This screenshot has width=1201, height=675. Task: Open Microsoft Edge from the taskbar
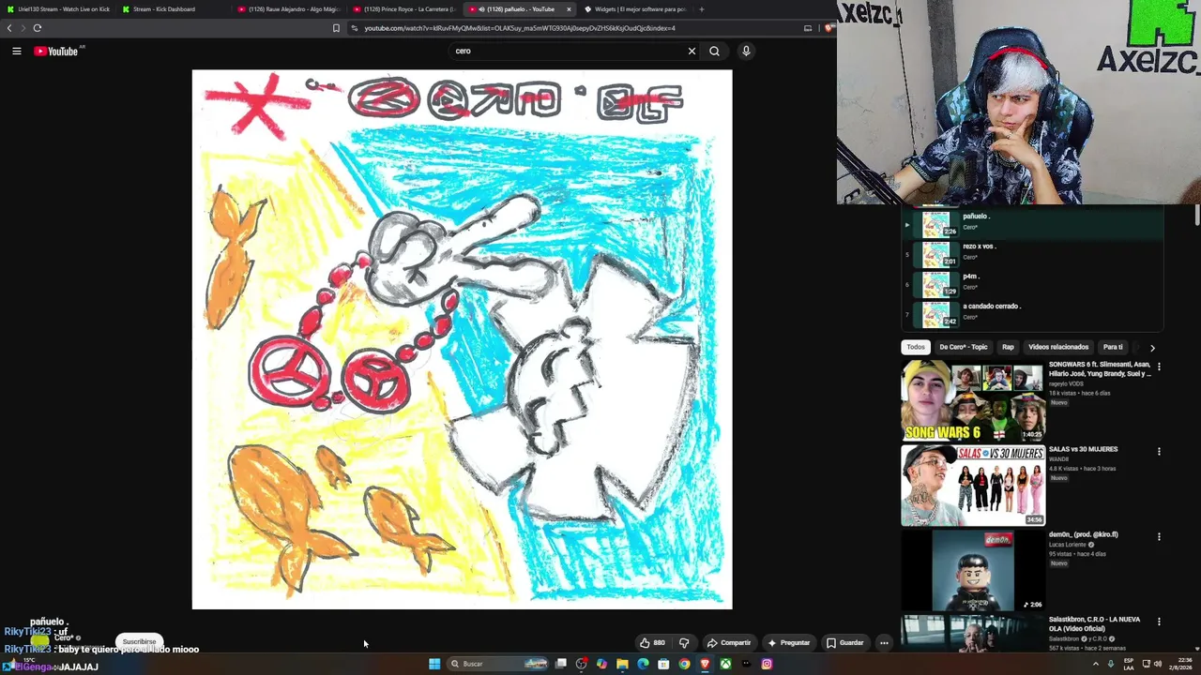(643, 664)
